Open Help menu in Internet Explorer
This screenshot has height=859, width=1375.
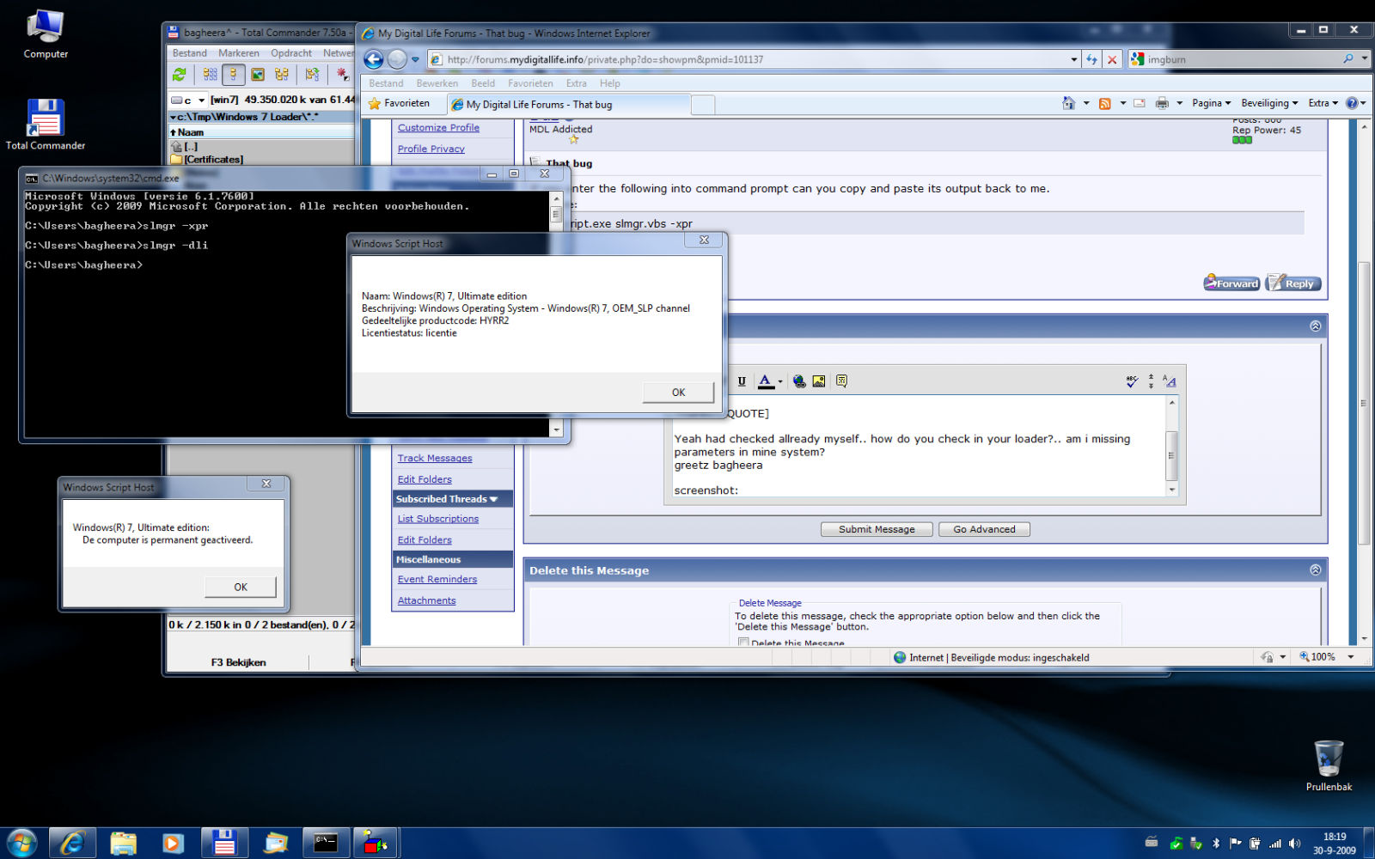point(610,83)
